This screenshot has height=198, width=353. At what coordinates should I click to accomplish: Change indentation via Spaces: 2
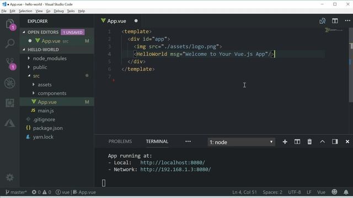point(272,192)
